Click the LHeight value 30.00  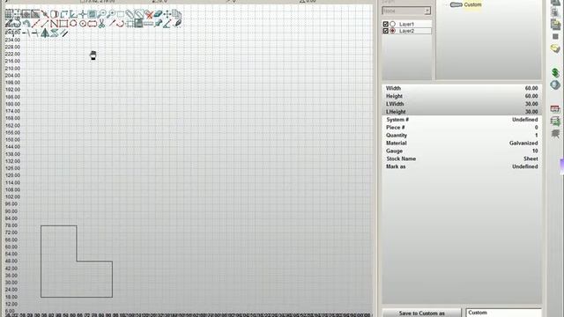[531, 112]
